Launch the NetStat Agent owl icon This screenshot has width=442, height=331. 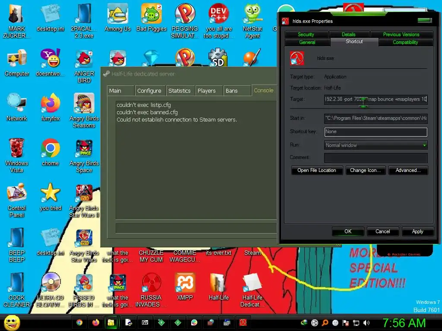click(x=252, y=21)
